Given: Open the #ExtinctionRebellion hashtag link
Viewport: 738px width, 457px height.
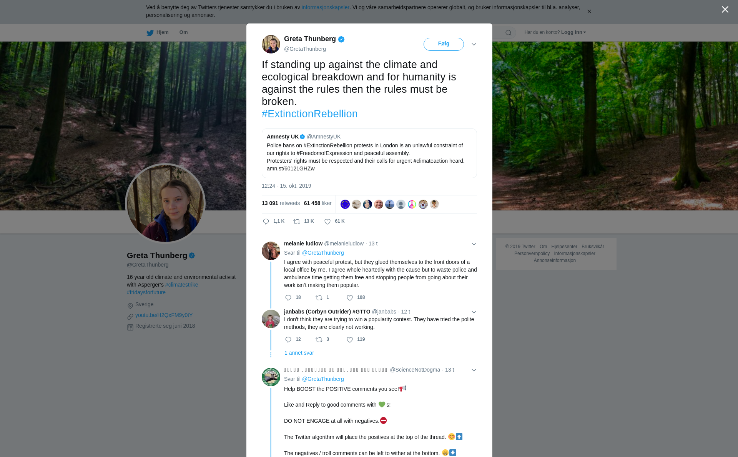Looking at the screenshot, I should pos(309,114).
